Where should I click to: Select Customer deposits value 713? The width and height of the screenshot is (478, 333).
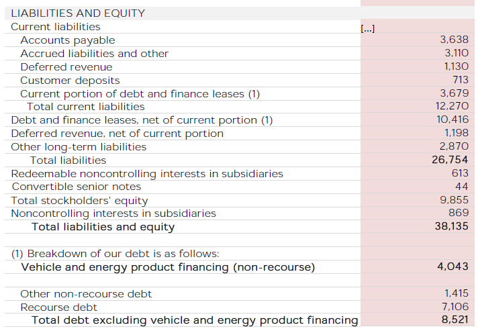459,81
